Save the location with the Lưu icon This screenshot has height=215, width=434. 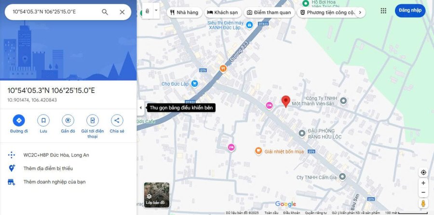pos(43,120)
